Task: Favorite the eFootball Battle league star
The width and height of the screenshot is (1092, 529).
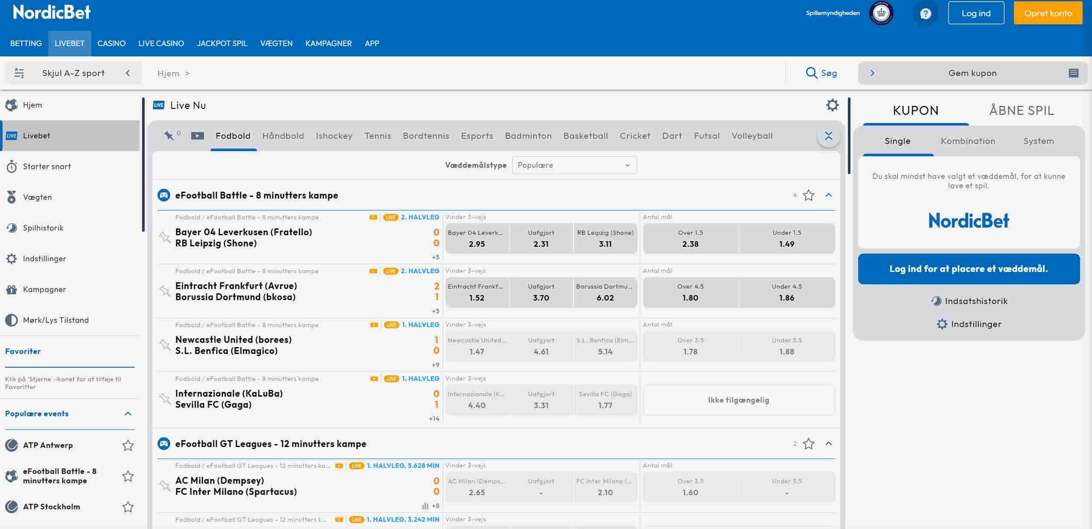Action: pyautogui.click(x=808, y=195)
